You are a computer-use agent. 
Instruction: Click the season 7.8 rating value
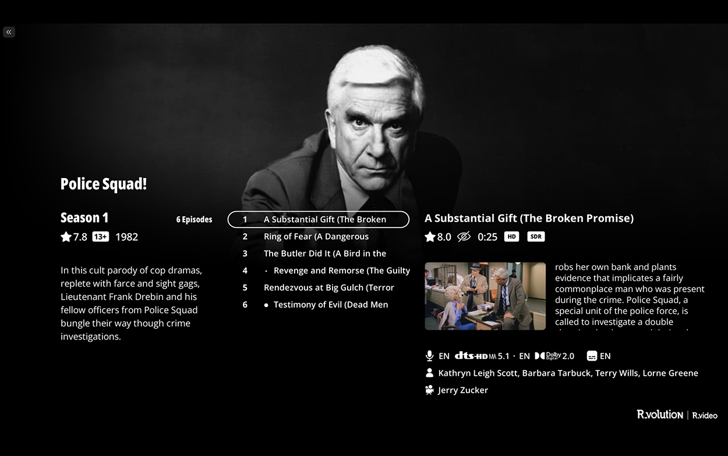[x=80, y=237]
